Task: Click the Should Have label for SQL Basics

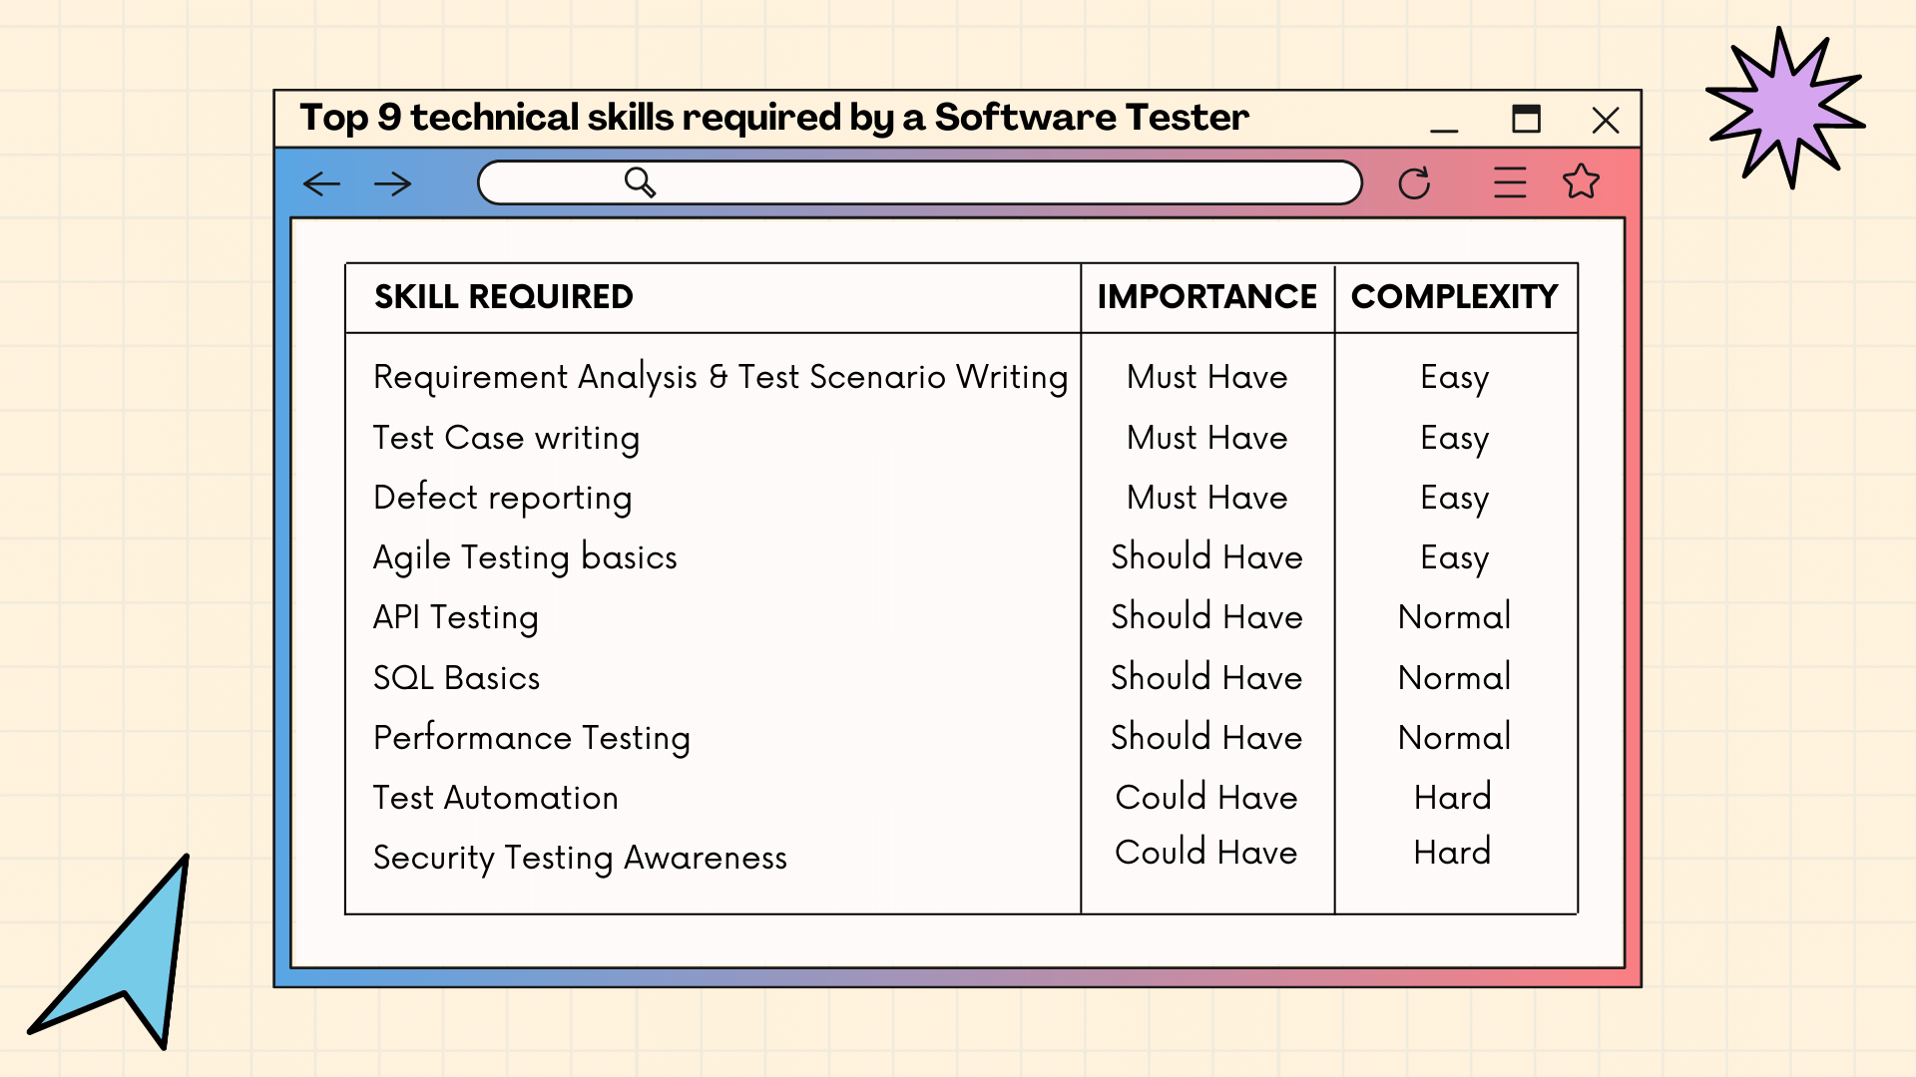Action: coord(1206,676)
